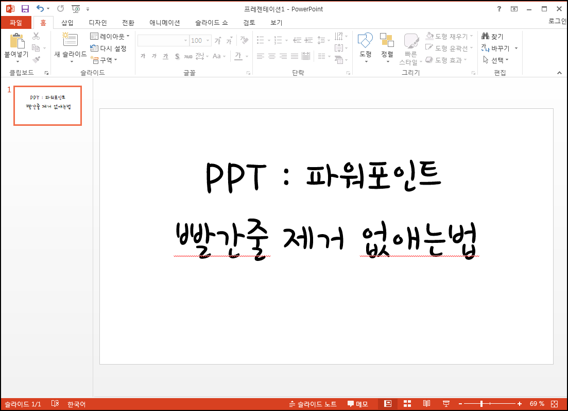Start the Slide Show view icon in status bar
The image size is (568, 411).
[x=446, y=403]
